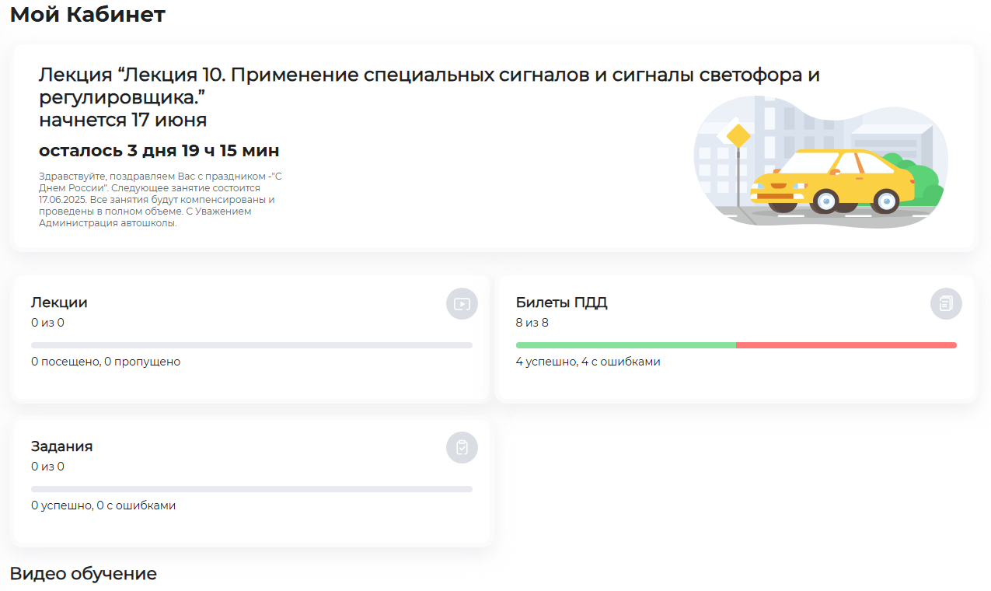Click the video play icon on Лекции card

point(462,304)
